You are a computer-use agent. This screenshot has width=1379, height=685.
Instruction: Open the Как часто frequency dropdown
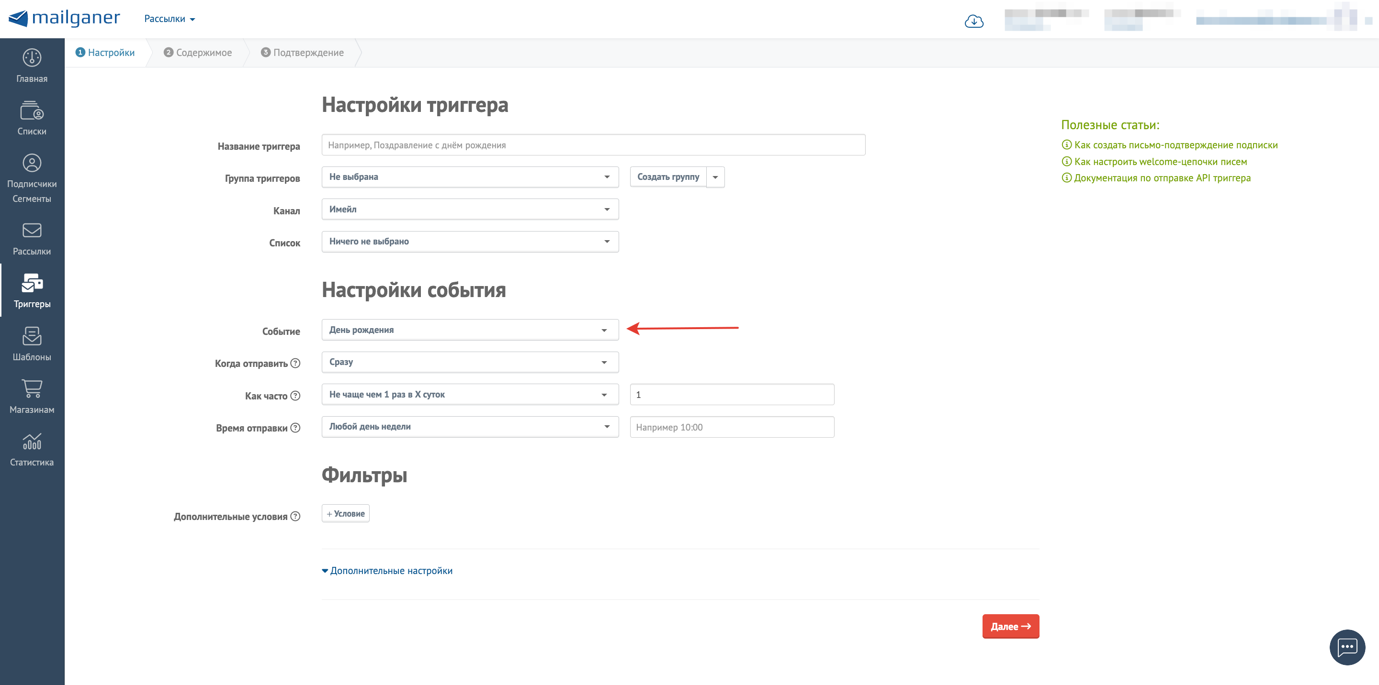click(x=470, y=395)
